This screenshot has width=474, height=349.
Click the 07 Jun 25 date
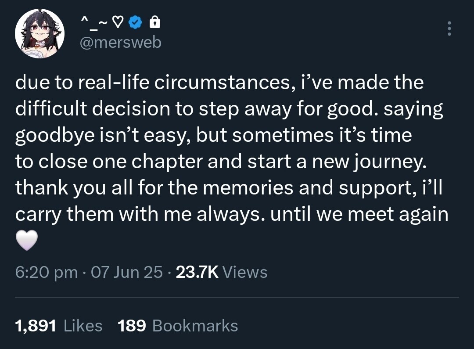[127, 272]
